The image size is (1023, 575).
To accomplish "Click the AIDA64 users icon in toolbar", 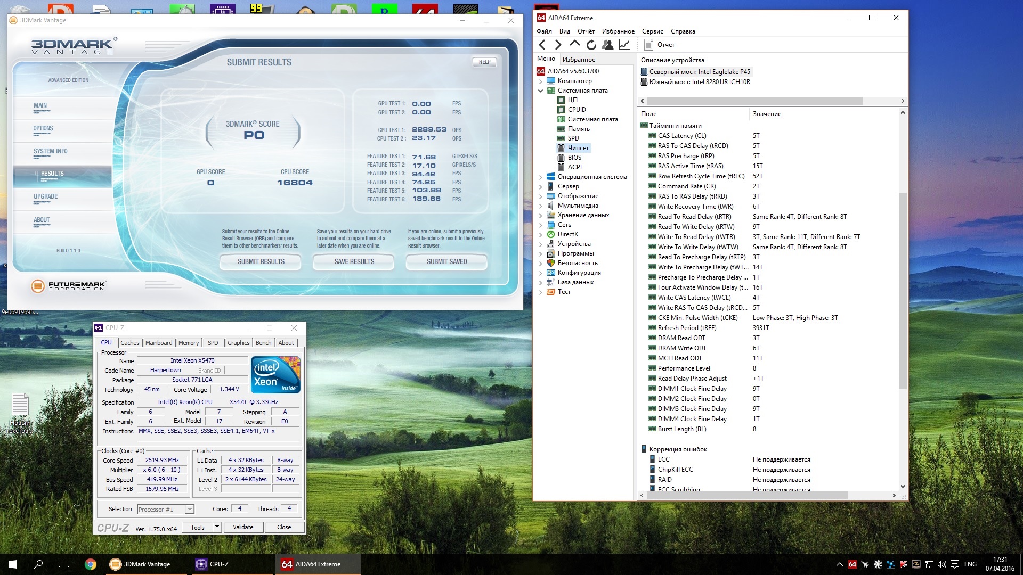I will pos(607,45).
